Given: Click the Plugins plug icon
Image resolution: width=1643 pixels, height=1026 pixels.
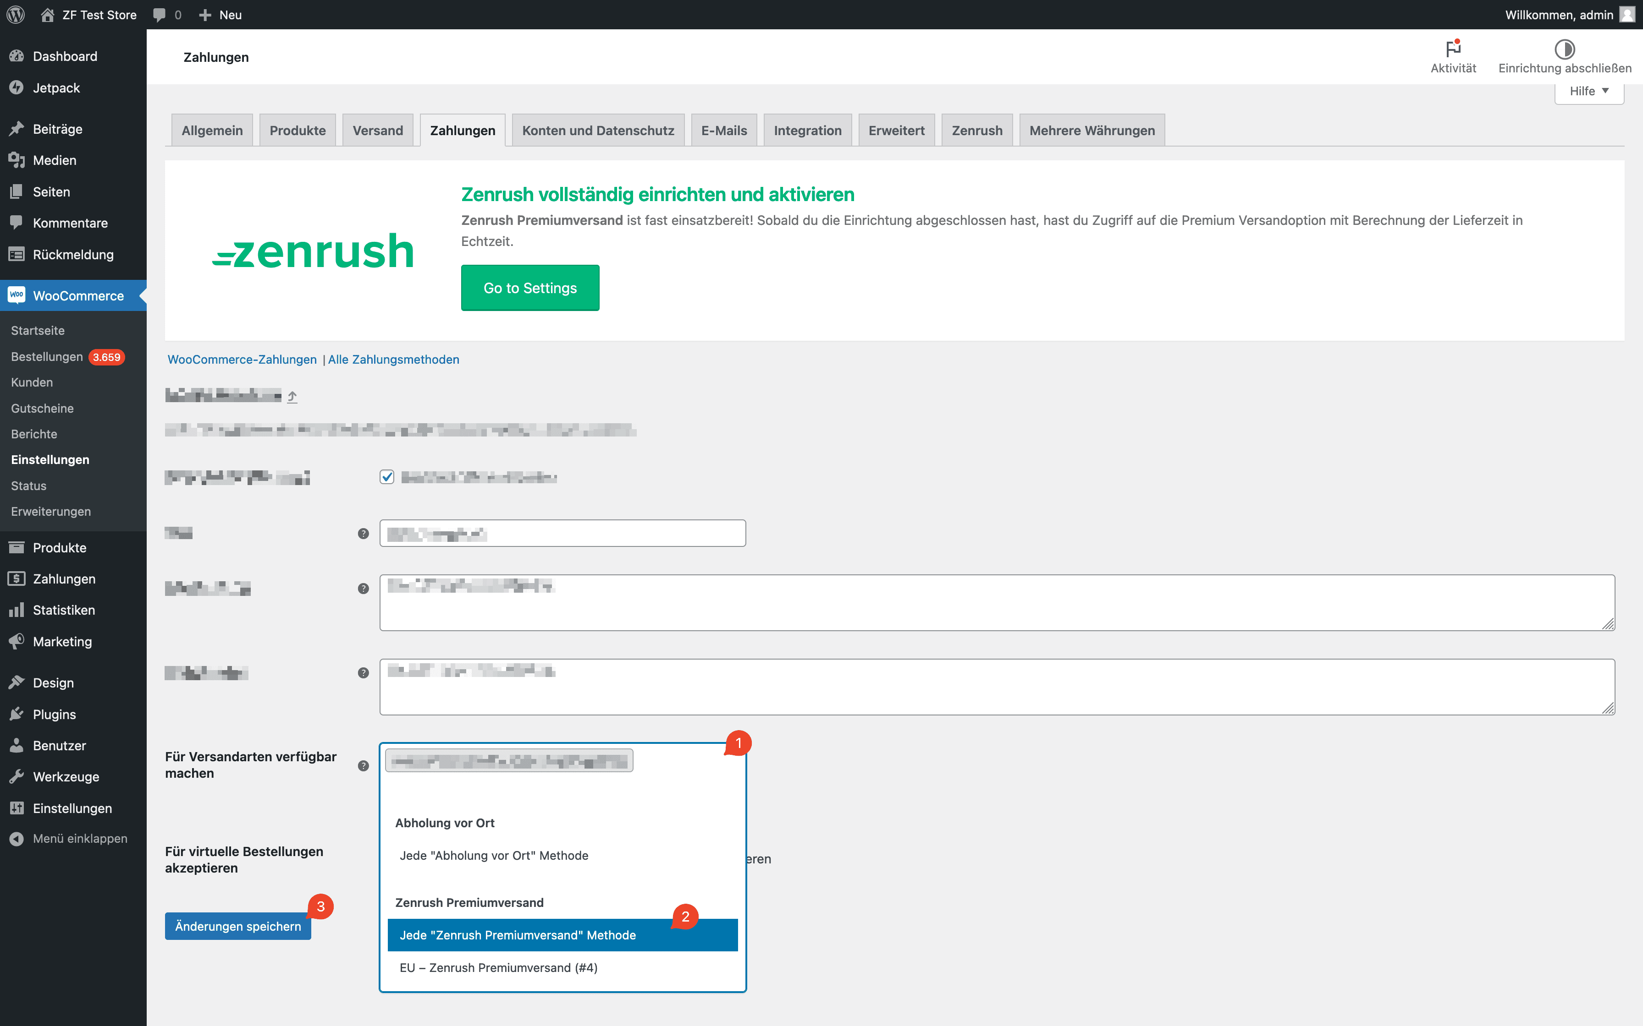Looking at the screenshot, I should tap(17, 714).
